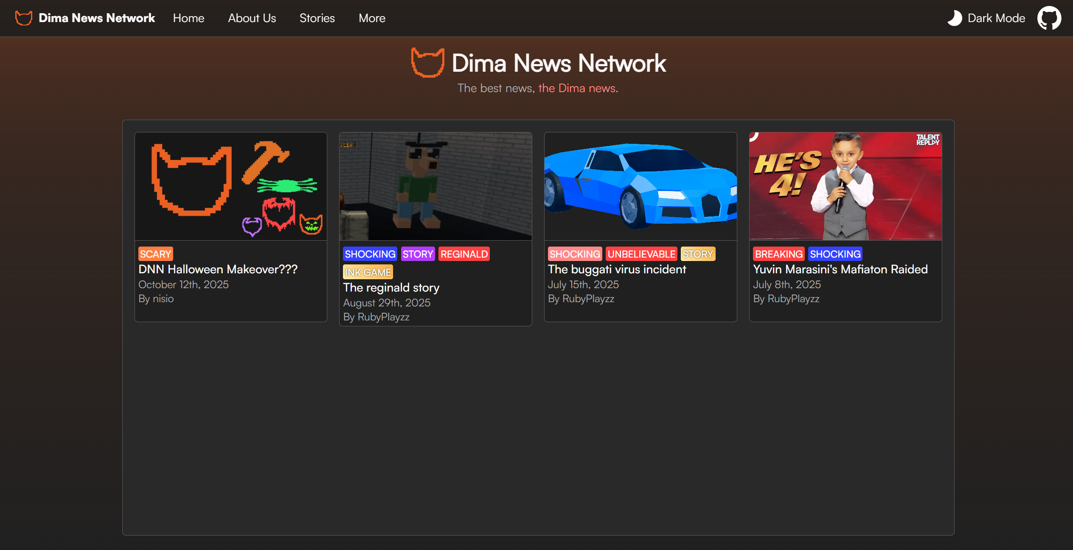Click the INK GAME badge
This screenshot has height=550, width=1073.
(x=367, y=272)
